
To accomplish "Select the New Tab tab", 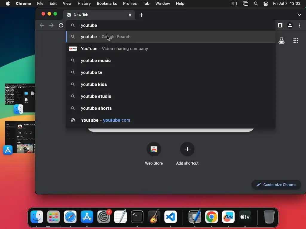I will 99,15.
